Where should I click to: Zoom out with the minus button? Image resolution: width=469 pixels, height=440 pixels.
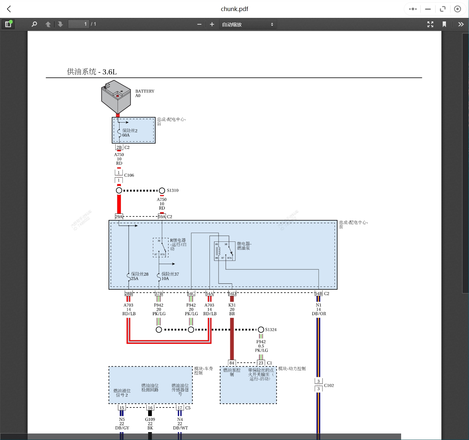[199, 24]
